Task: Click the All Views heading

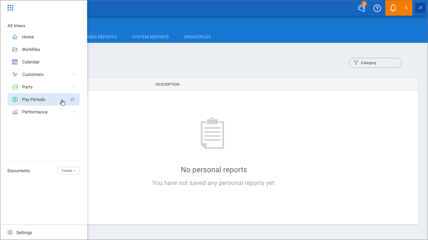Action: click(16, 26)
